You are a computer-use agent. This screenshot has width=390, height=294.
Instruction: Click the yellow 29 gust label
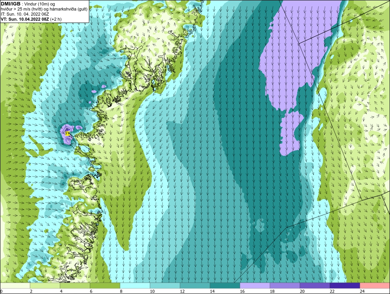click(67, 133)
